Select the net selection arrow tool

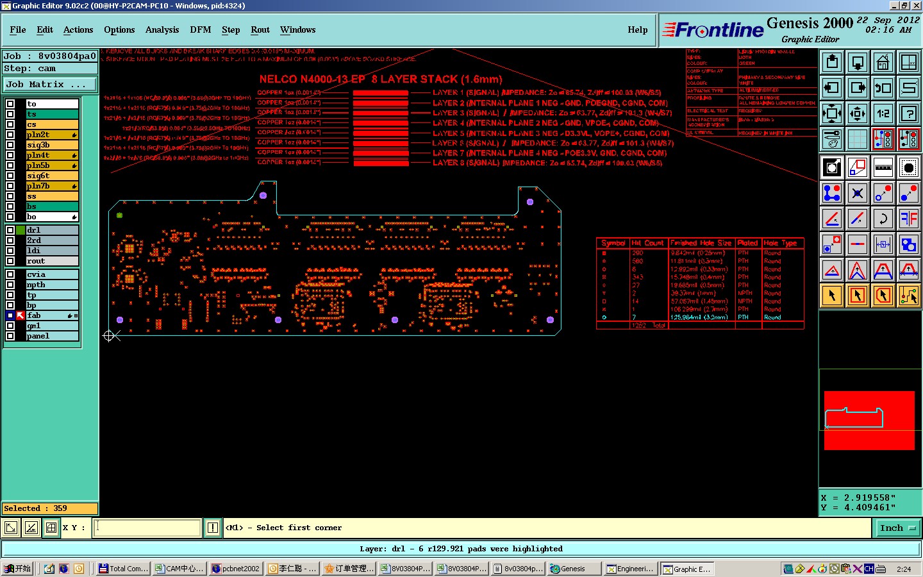click(909, 296)
